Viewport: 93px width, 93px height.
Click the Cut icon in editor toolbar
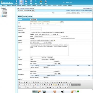click(29, 82)
